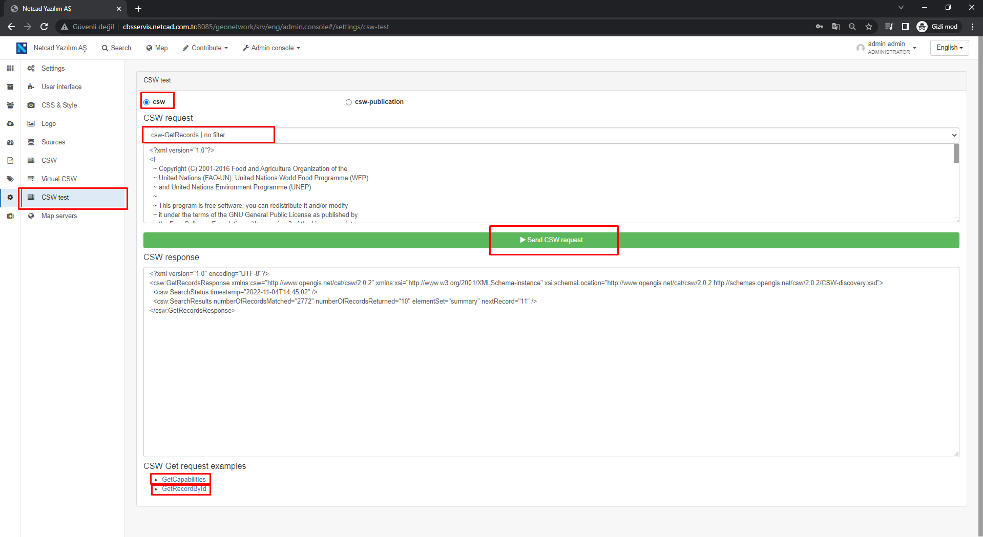Open the dashboard gauge icon in left rail

click(x=10, y=142)
